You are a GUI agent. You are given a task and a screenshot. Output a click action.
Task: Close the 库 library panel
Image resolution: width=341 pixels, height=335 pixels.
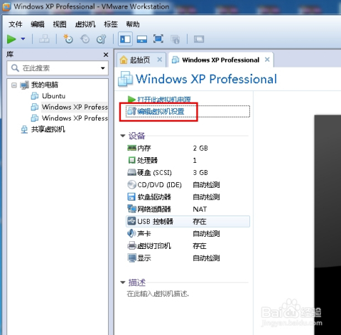pyautogui.click(x=106, y=55)
